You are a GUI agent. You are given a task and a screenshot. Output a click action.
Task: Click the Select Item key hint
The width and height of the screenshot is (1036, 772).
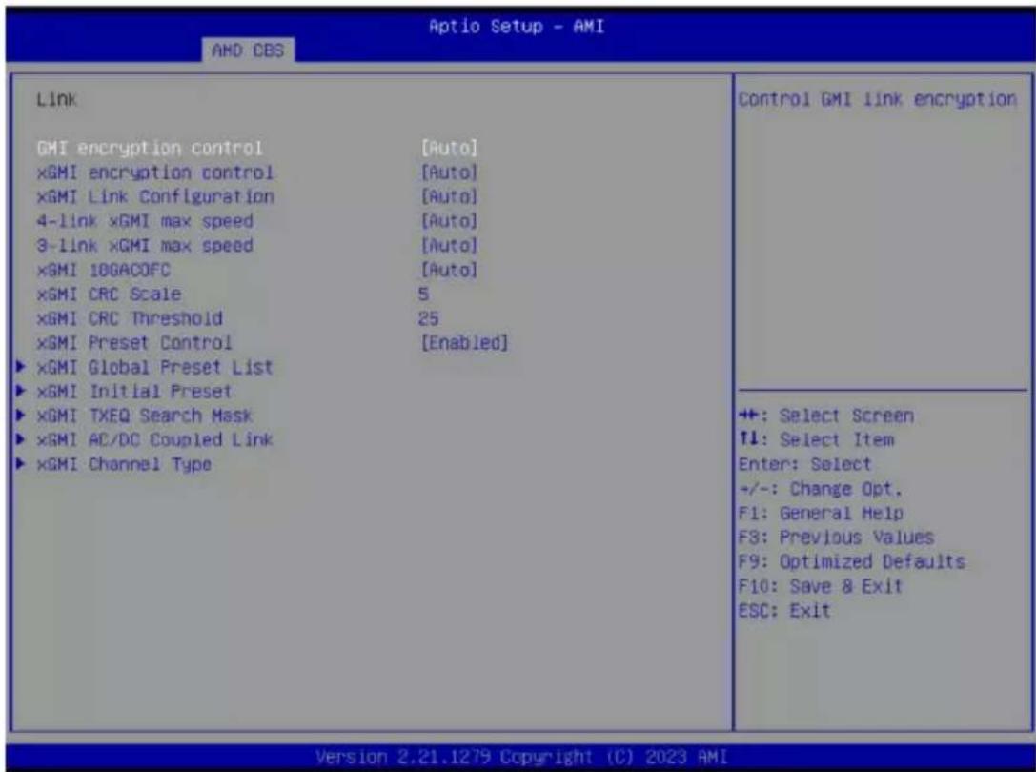[x=816, y=439]
